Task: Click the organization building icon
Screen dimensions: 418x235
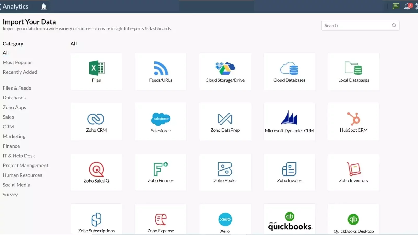Action: 44,7
